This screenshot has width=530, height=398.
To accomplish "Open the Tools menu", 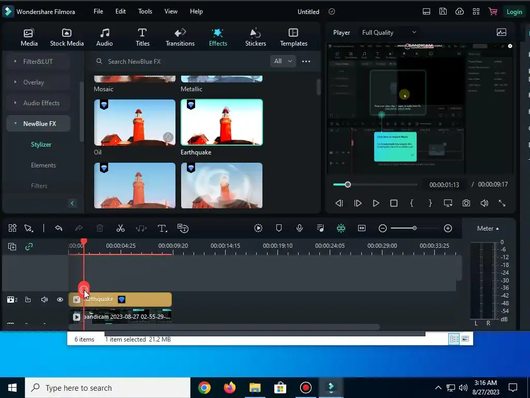I will 145,11.
